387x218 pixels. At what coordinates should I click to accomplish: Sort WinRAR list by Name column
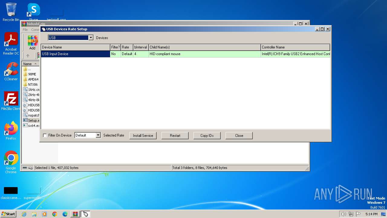31,64
